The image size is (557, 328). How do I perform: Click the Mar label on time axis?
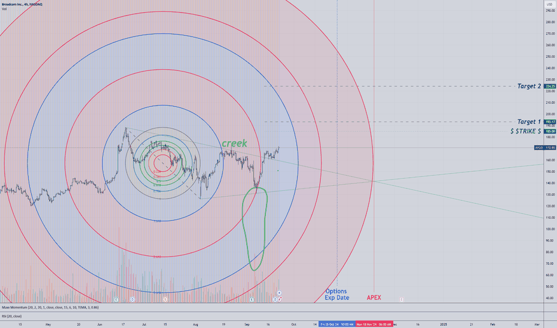[x=537, y=324]
